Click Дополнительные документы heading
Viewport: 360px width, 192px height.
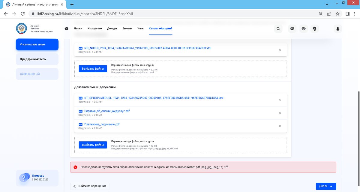click(95, 87)
